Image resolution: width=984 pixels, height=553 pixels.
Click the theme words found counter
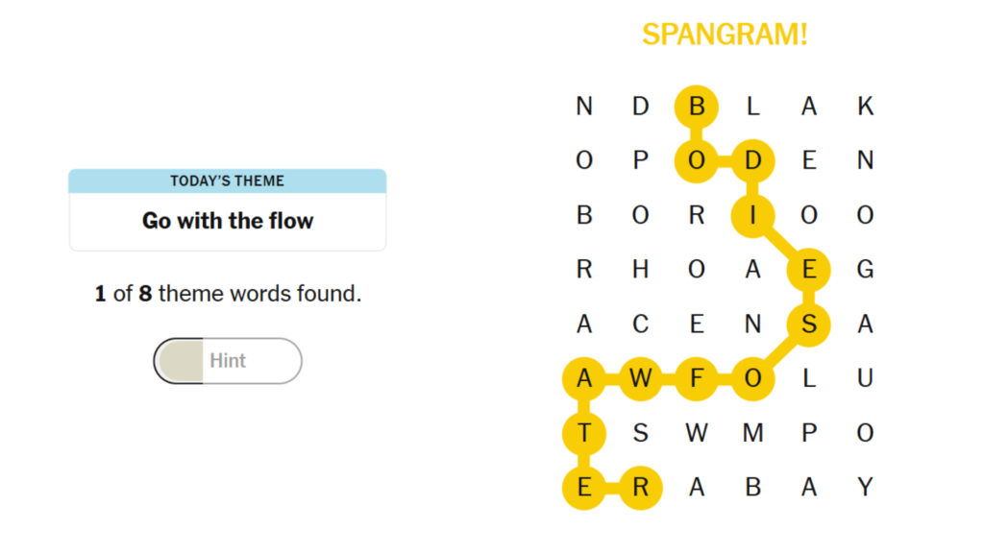tap(228, 294)
